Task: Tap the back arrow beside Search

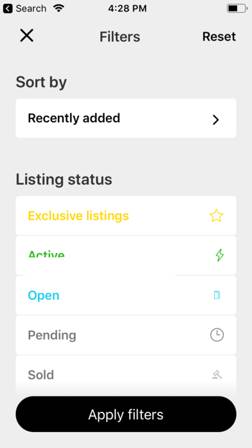Action: click(x=8, y=8)
